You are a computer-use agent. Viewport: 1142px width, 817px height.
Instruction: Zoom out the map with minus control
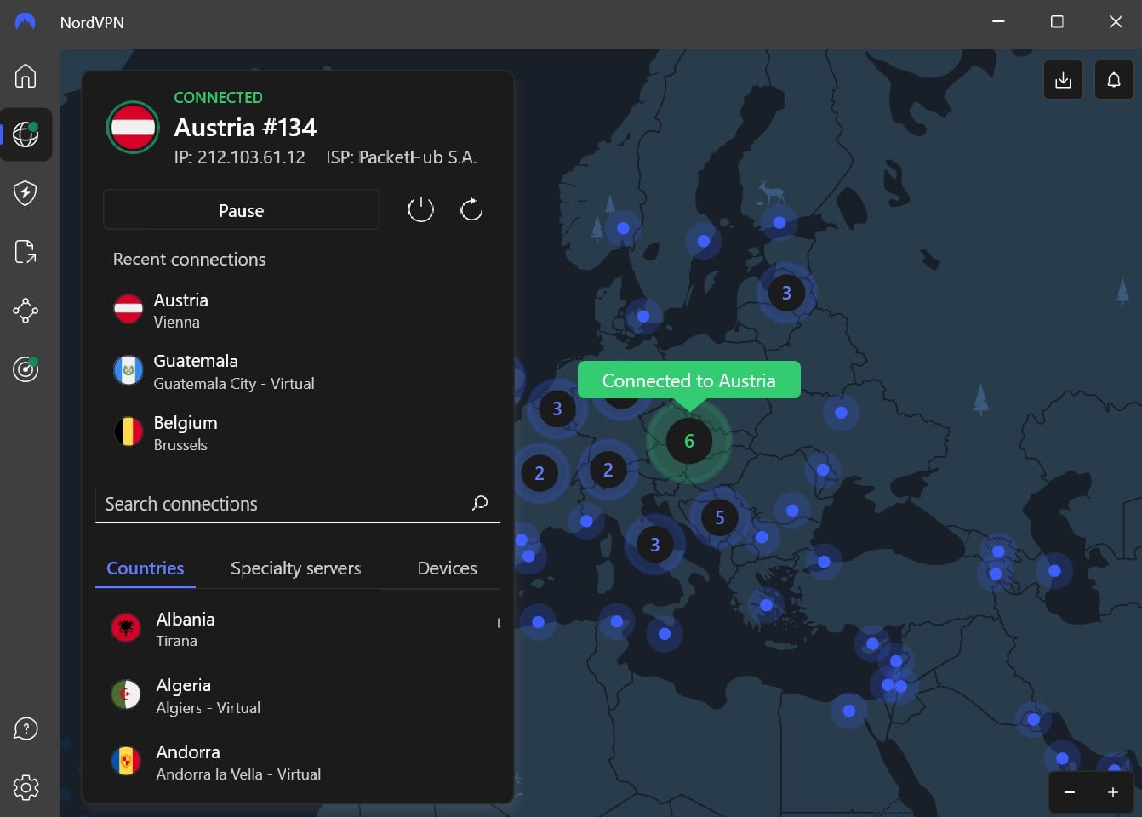(x=1070, y=791)
